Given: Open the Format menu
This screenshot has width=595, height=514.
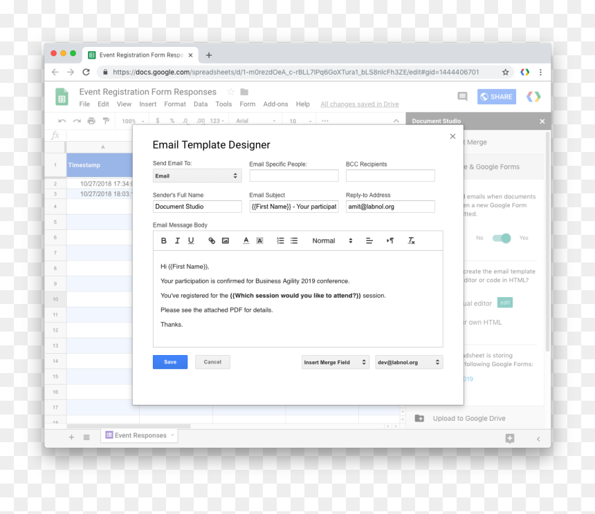Looking at the screenshot, I should (175, 104).
